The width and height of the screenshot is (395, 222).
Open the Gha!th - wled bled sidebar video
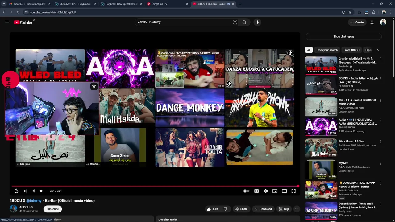[321, 65]
